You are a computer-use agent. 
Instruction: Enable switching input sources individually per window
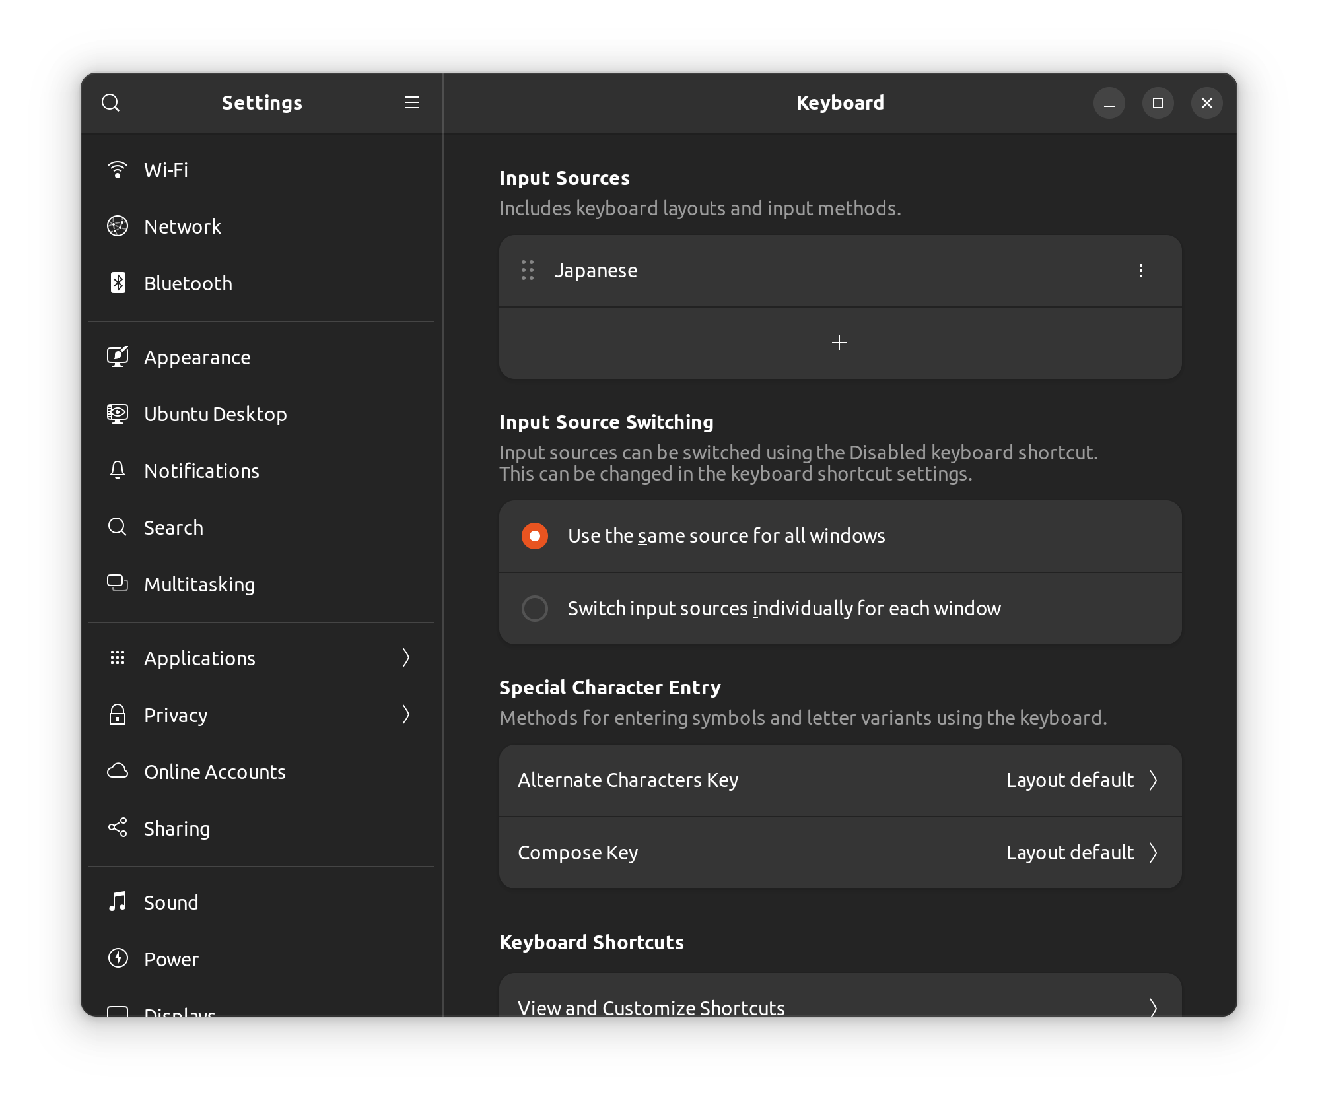tap(534, 608)
